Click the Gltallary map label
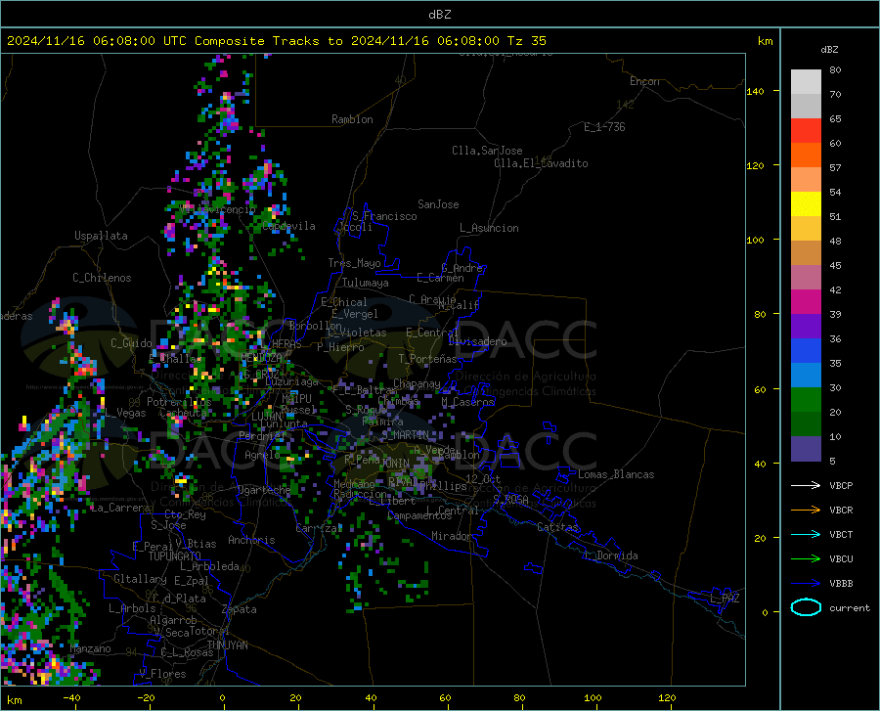880x711 pixels. coord(140,579)
